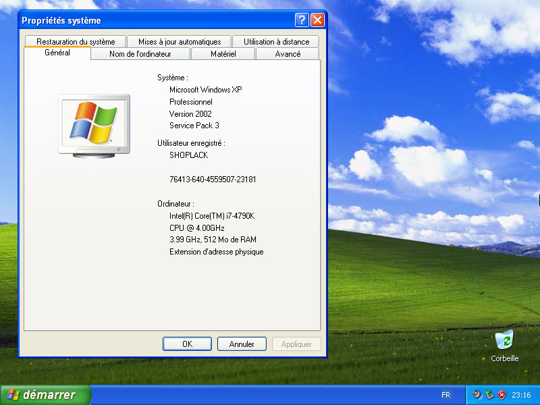
Task: Click the Service Pack 3 line
Action: click(194, 126)
